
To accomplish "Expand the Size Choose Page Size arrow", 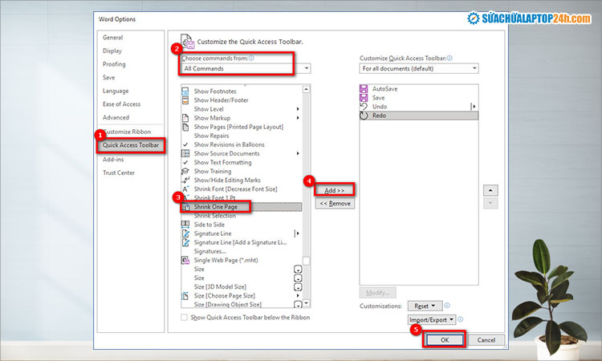I will pos(298,296).
